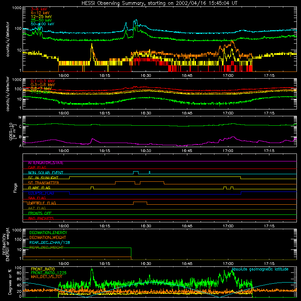Image resolution: width=301 pixels, height=301 pixels.
Task: Click the 0.1-0.3 MeV legend label
Action: click(43, 81)
